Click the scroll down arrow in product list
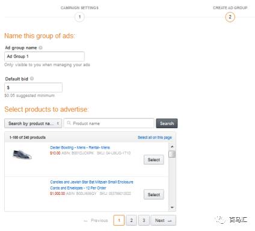255x231 pixels. (172, 208)
